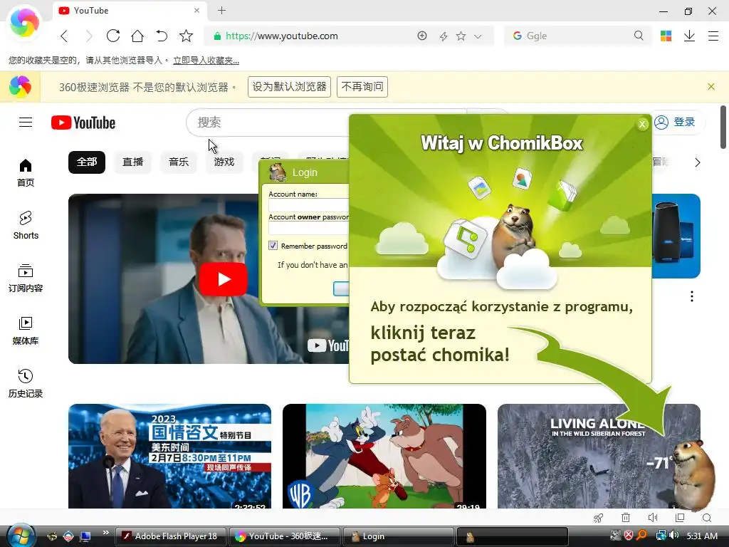Switch to YouTube - 360极速 taskbar button
Screen dimensions: 729x547
click(x=283, y=536)
